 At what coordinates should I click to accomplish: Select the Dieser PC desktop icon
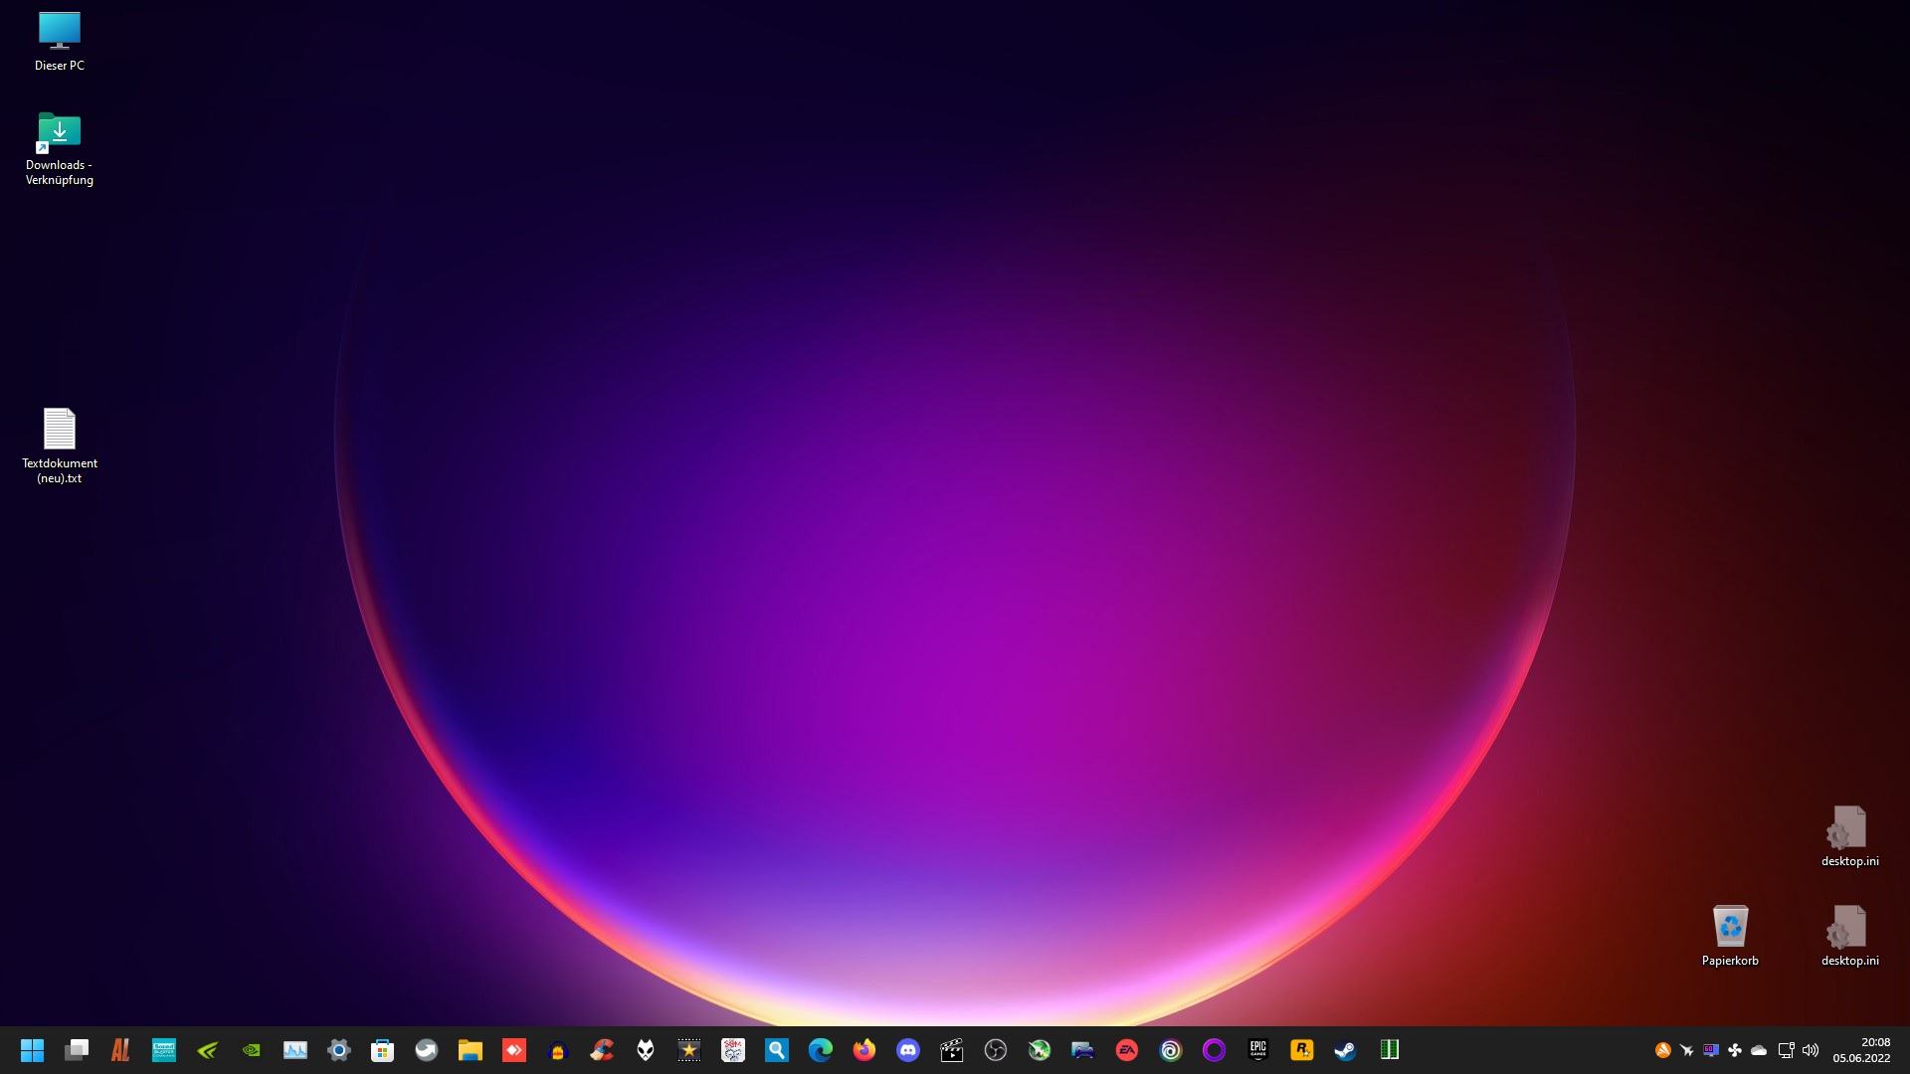click(x=60, y=42)
